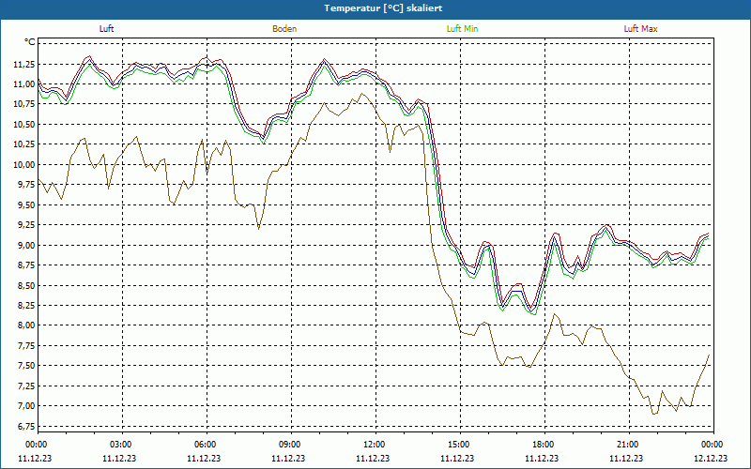Click the 9,00 y-axis value

pyautogui.click(x=25, y=245)
